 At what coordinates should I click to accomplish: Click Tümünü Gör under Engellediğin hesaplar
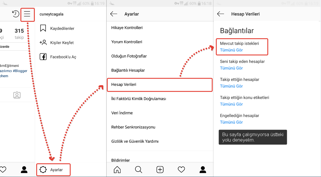pyautogui.click(x=231, y=122)
